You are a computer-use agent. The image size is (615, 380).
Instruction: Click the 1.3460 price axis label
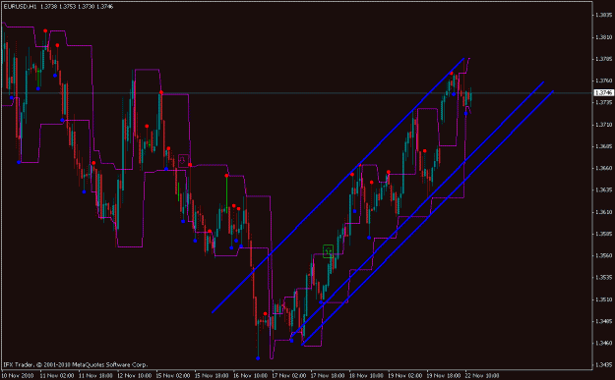(x=603, y=344)
